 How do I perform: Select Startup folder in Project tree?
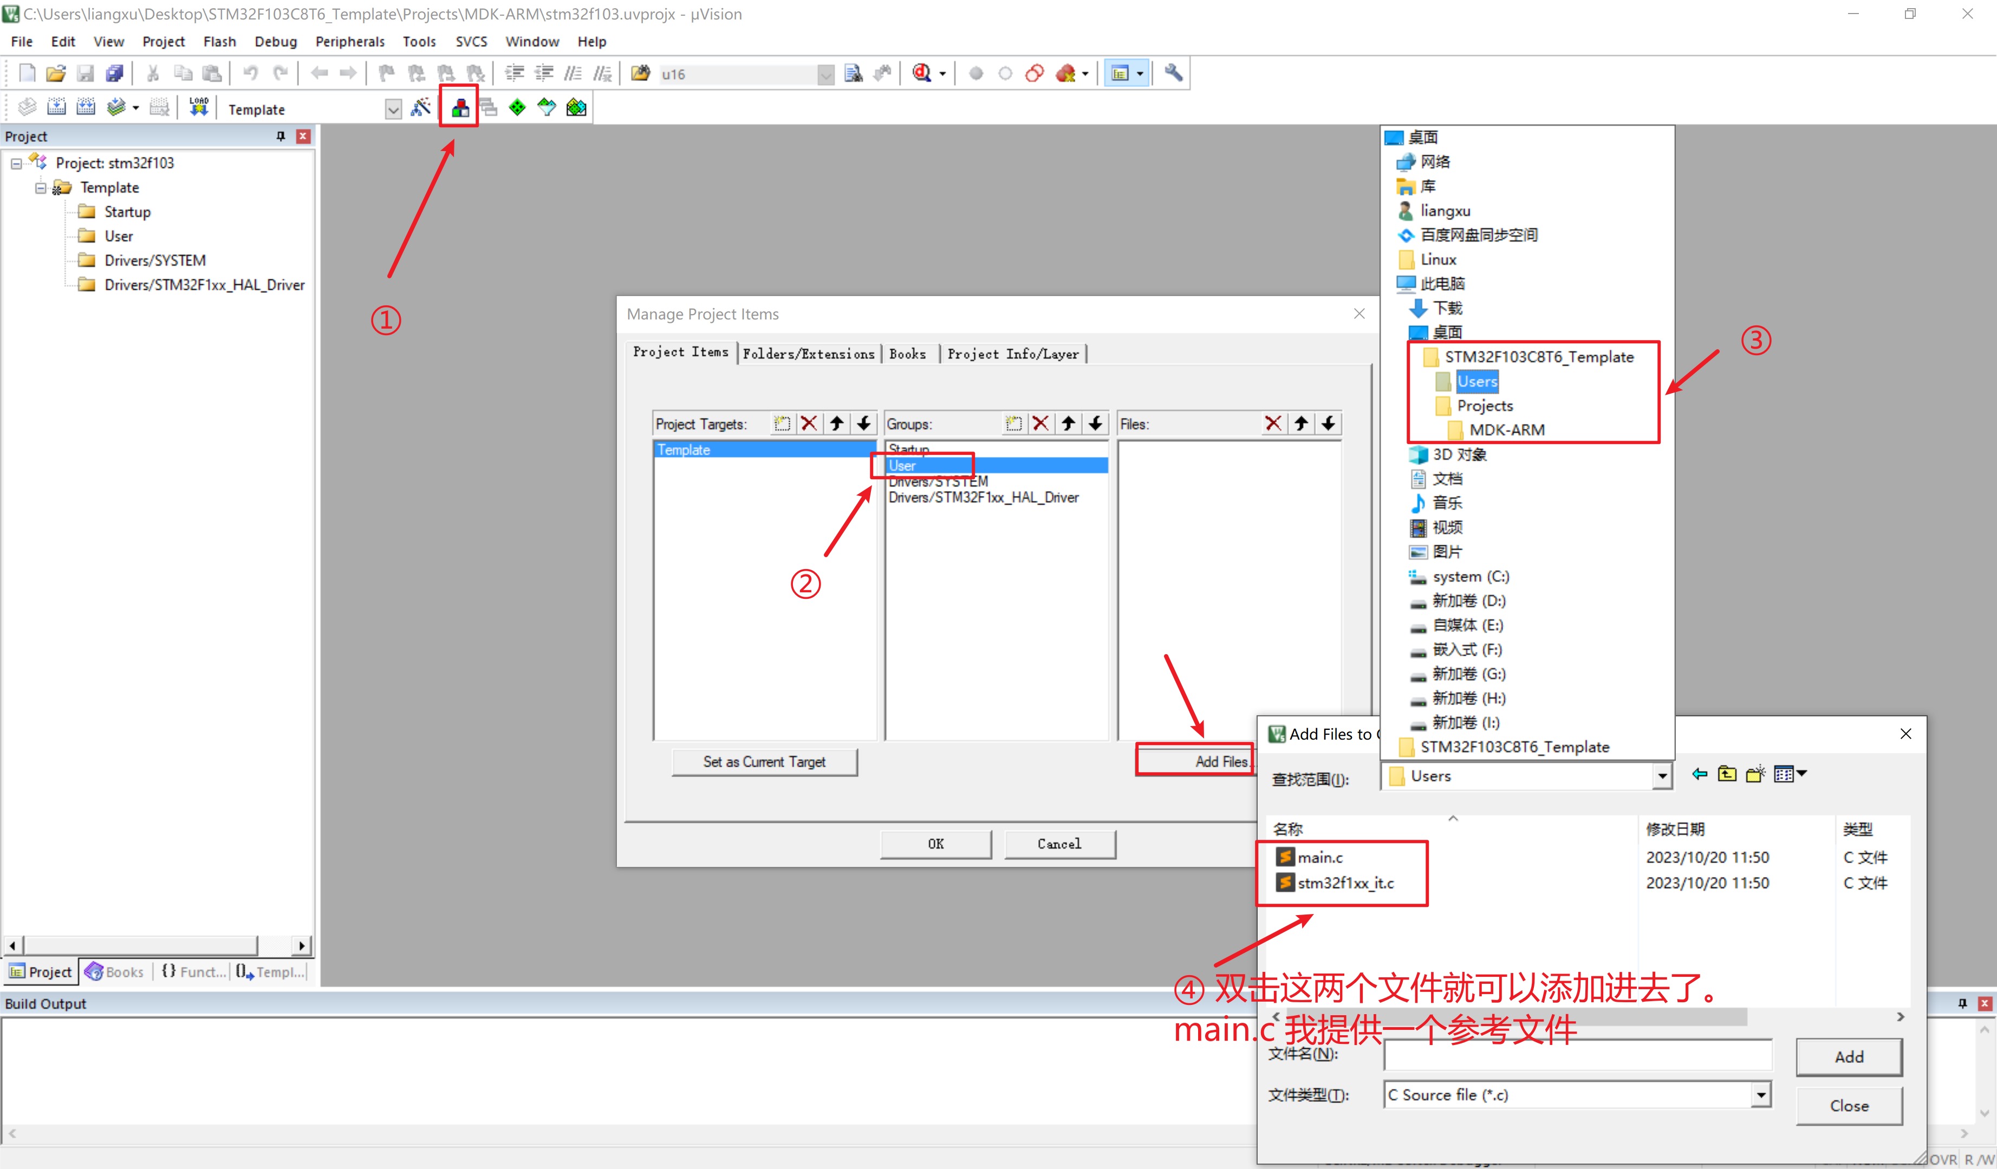[x=127, y=212]
